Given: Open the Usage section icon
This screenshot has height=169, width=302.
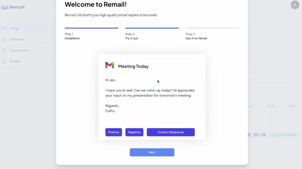Looking at the screenshot, I should [4, 28].
